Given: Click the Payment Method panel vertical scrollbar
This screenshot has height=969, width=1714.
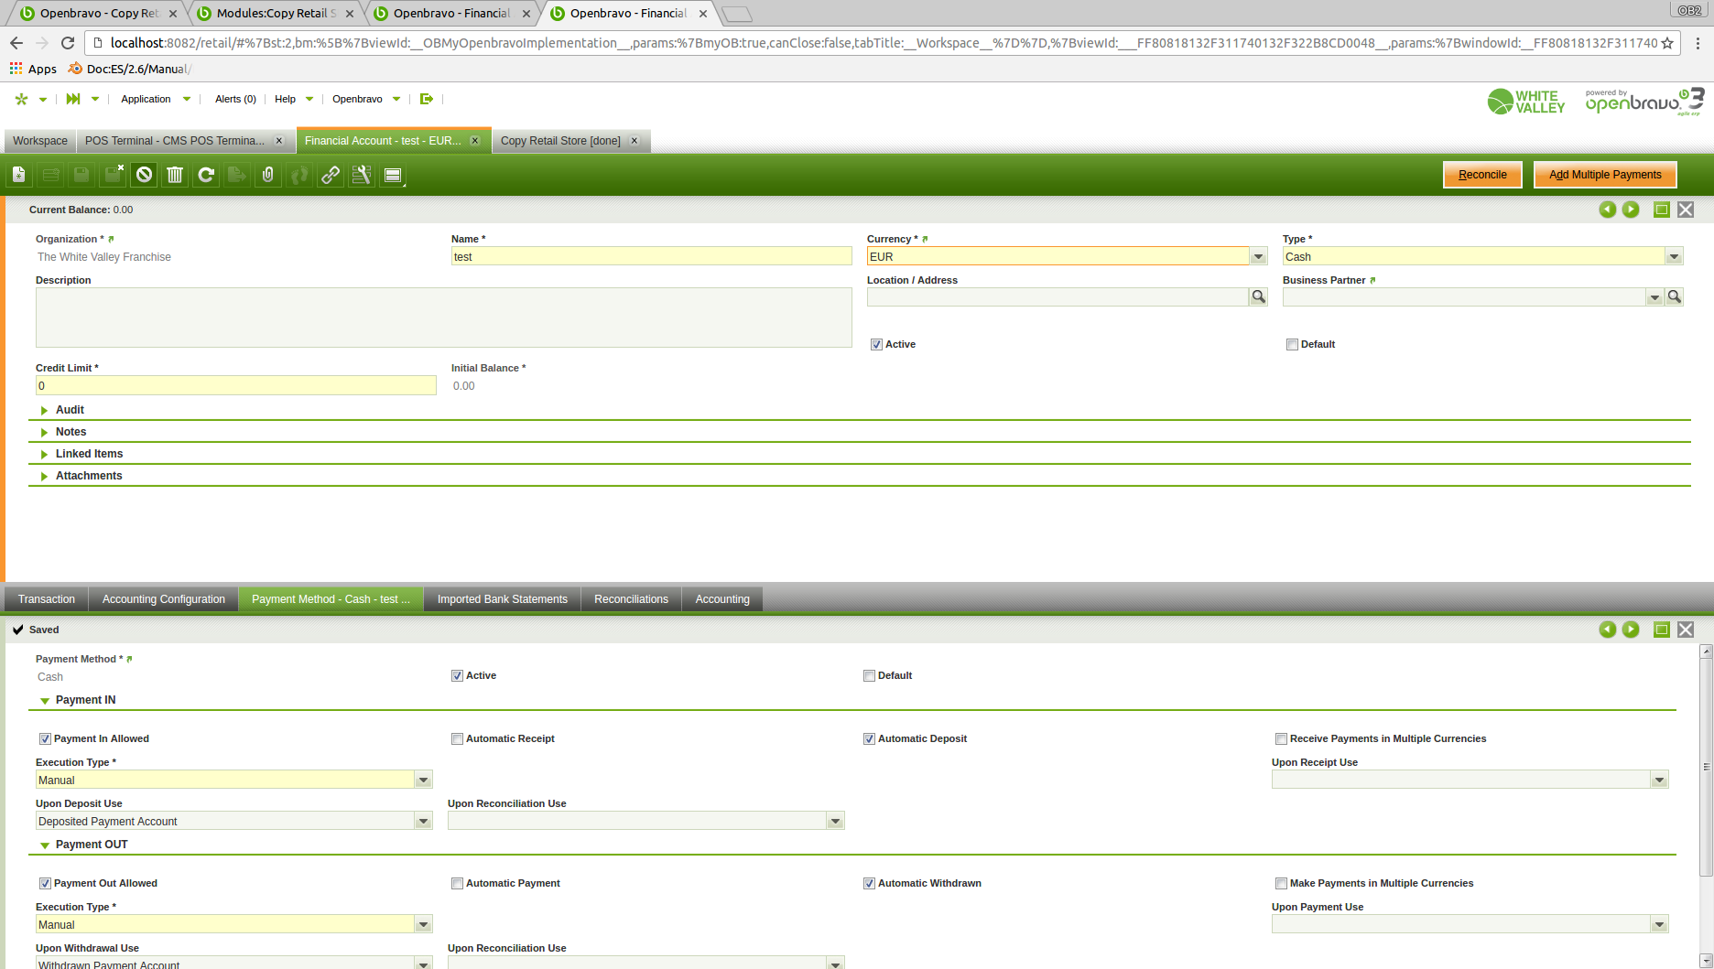Looking at the screenshot, I should point(1705,767).
